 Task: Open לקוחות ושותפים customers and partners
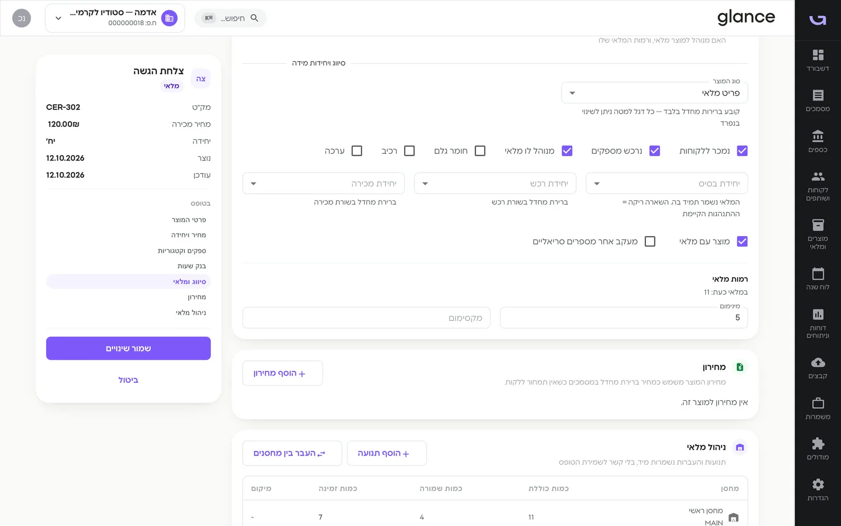pyautogui.click(x=818, y=186)
